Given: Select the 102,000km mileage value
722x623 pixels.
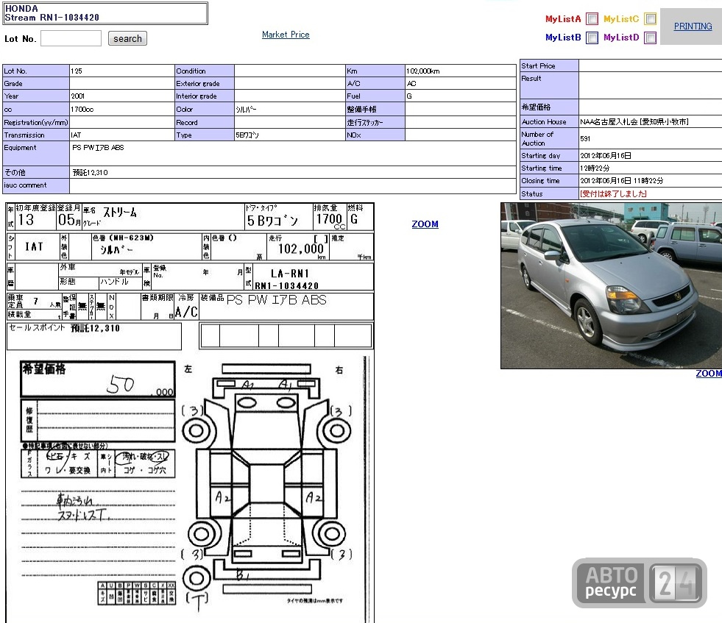Looking at the screenshot, I should tap(422, 71).
